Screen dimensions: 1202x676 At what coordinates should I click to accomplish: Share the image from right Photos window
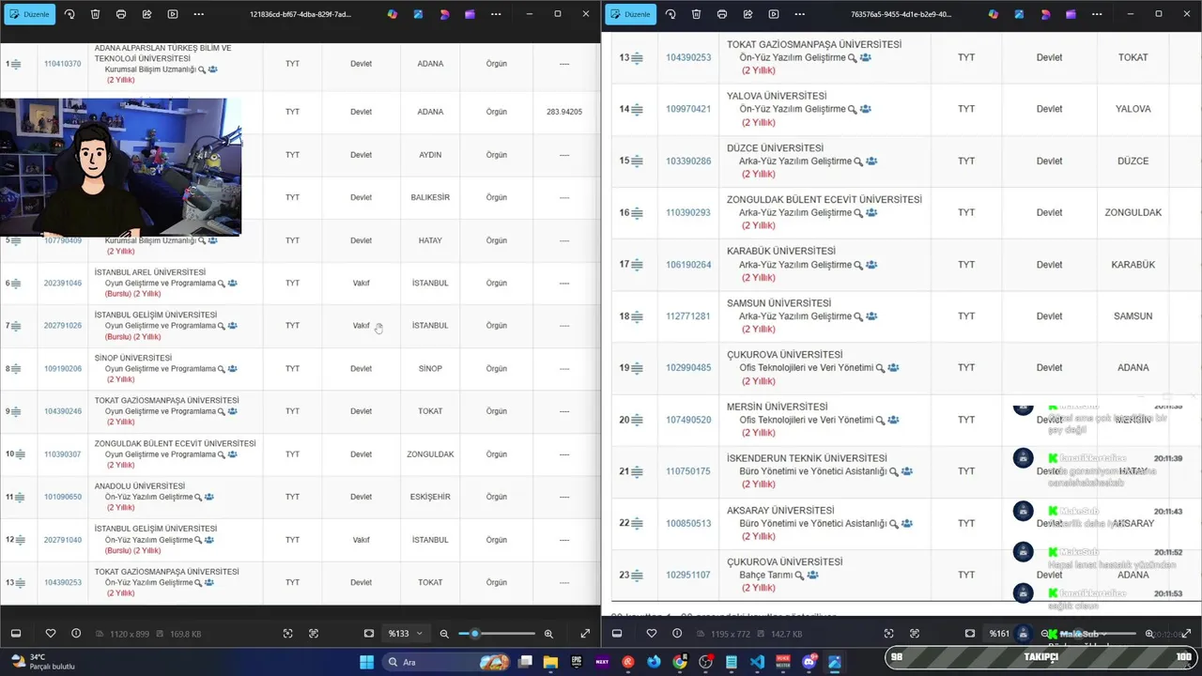(747, 14)
